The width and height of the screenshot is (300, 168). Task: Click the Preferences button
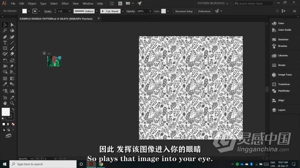[x=204, y=11]
